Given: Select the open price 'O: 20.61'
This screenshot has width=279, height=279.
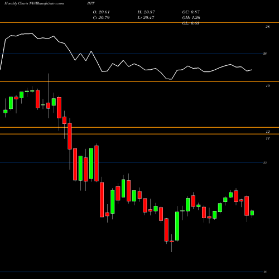Looking at the screenshot, I should click(102, 12).
